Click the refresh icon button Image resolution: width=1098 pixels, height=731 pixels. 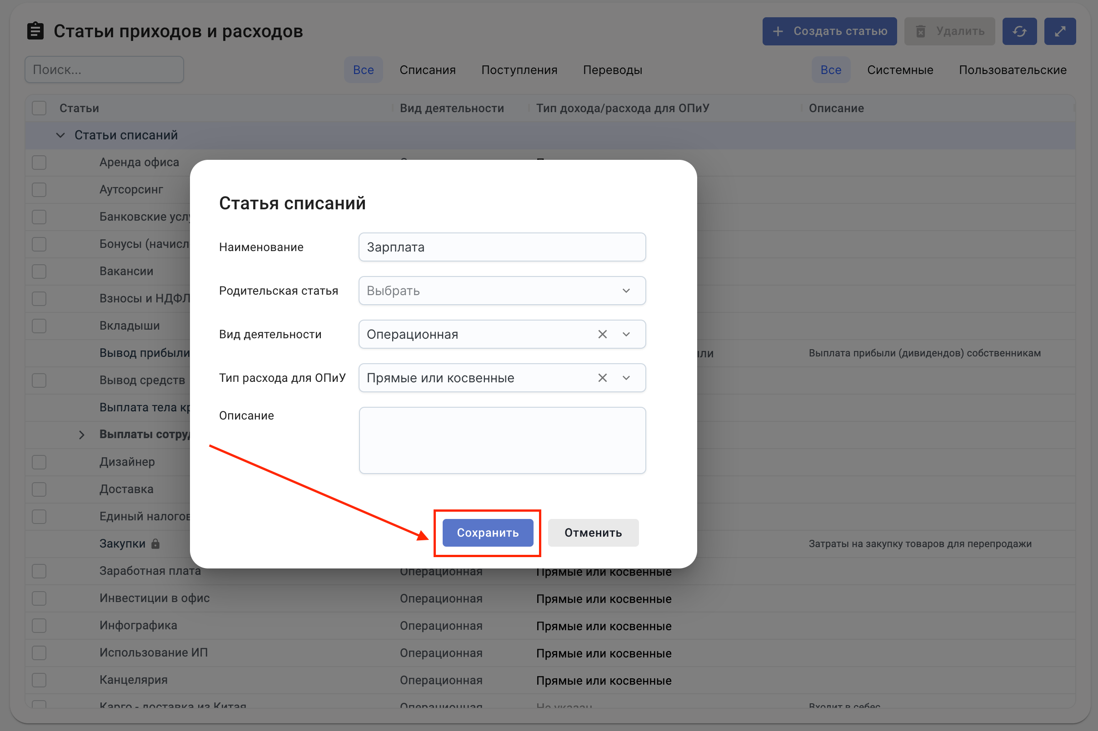(x=1019, y=31)
